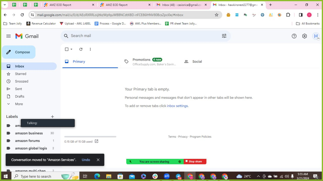Dismiss the conversation moved notification

tap(98, 160)
